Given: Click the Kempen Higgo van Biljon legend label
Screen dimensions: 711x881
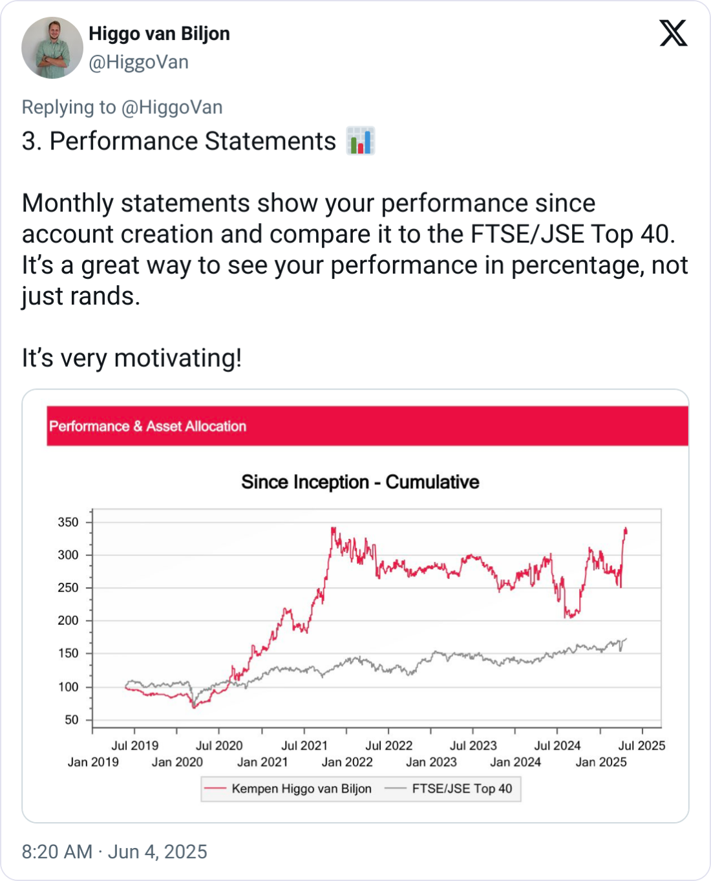Looking at the screenshot, I should point(301,789).
